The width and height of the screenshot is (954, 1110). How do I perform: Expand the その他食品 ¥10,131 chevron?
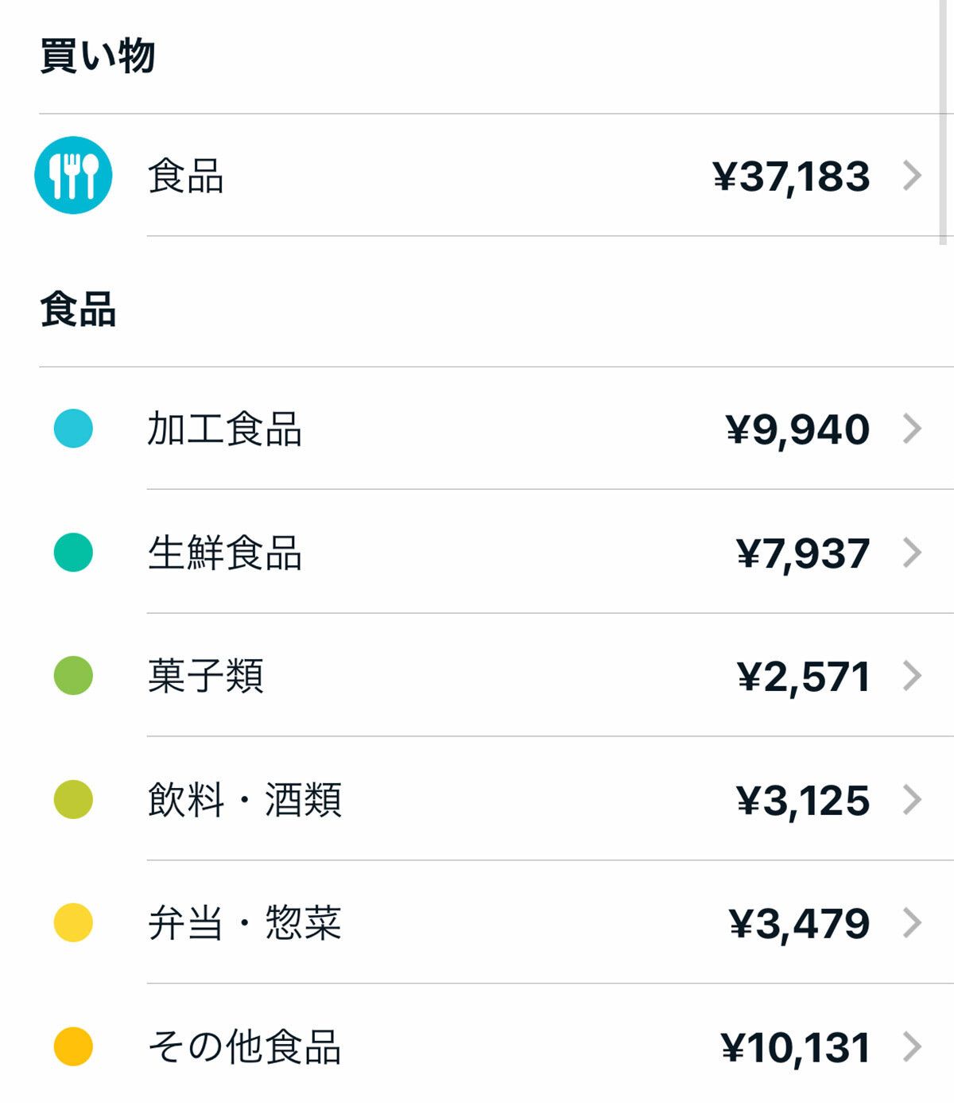click(913, 1047)
